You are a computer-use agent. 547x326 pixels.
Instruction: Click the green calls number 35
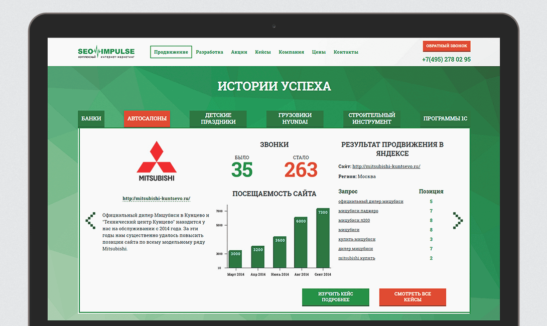click(x=242, y=170)
